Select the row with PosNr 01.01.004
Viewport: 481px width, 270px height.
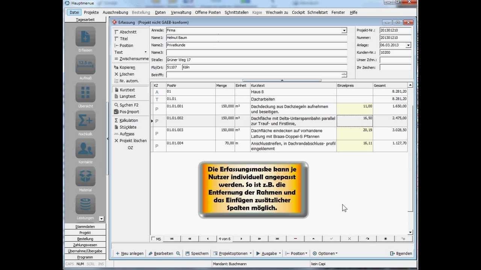pyautogui.click(x=279, y=146)
